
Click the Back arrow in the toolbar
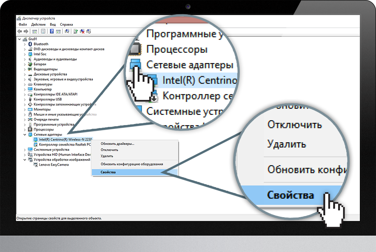pyautogui.click(x=19, y=32)
